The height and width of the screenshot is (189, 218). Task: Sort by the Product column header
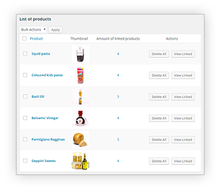[36, 39]
